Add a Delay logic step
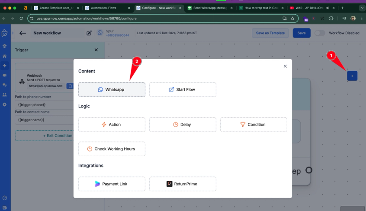 point(183,125)
